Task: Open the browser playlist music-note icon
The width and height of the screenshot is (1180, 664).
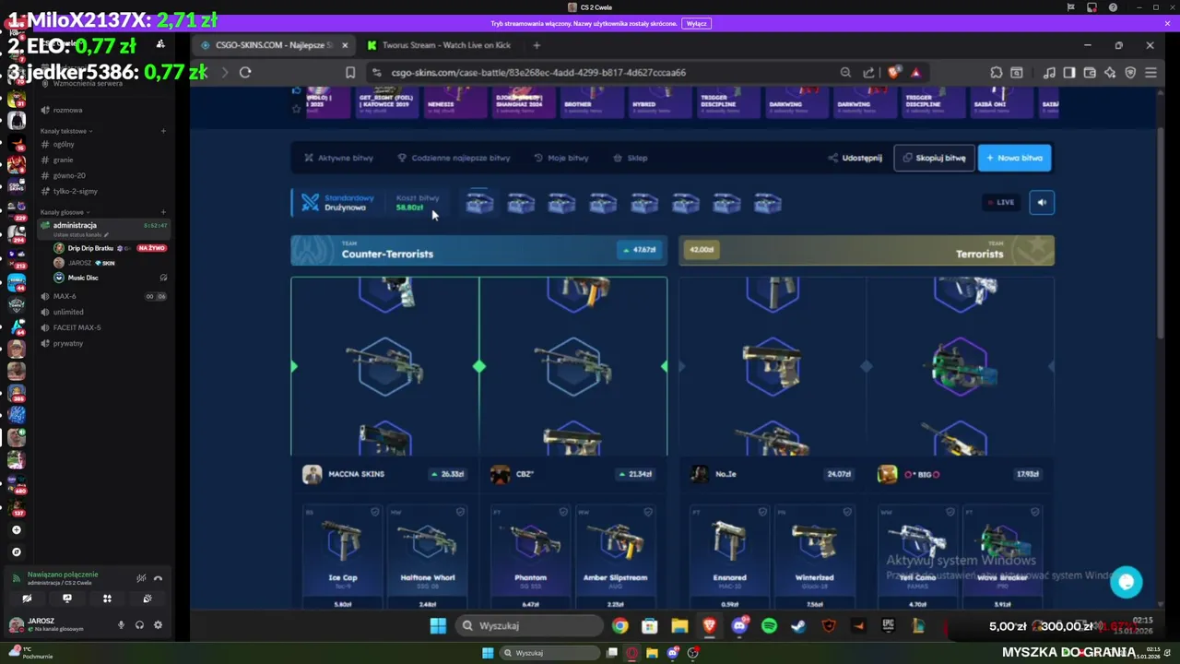Action: [1049, 72]
